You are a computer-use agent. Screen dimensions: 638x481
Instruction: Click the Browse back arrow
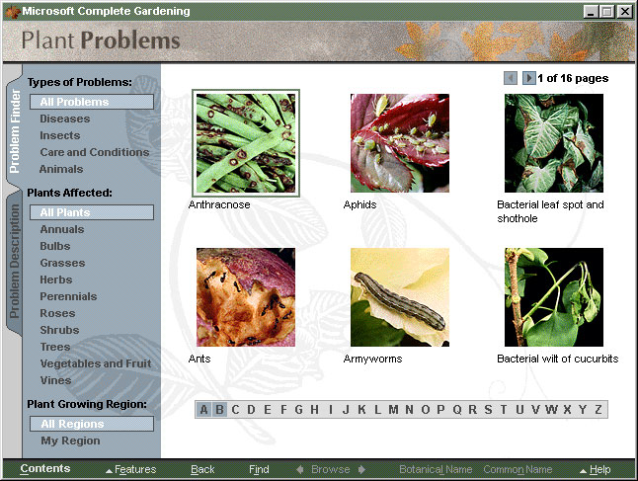[300, 469]
